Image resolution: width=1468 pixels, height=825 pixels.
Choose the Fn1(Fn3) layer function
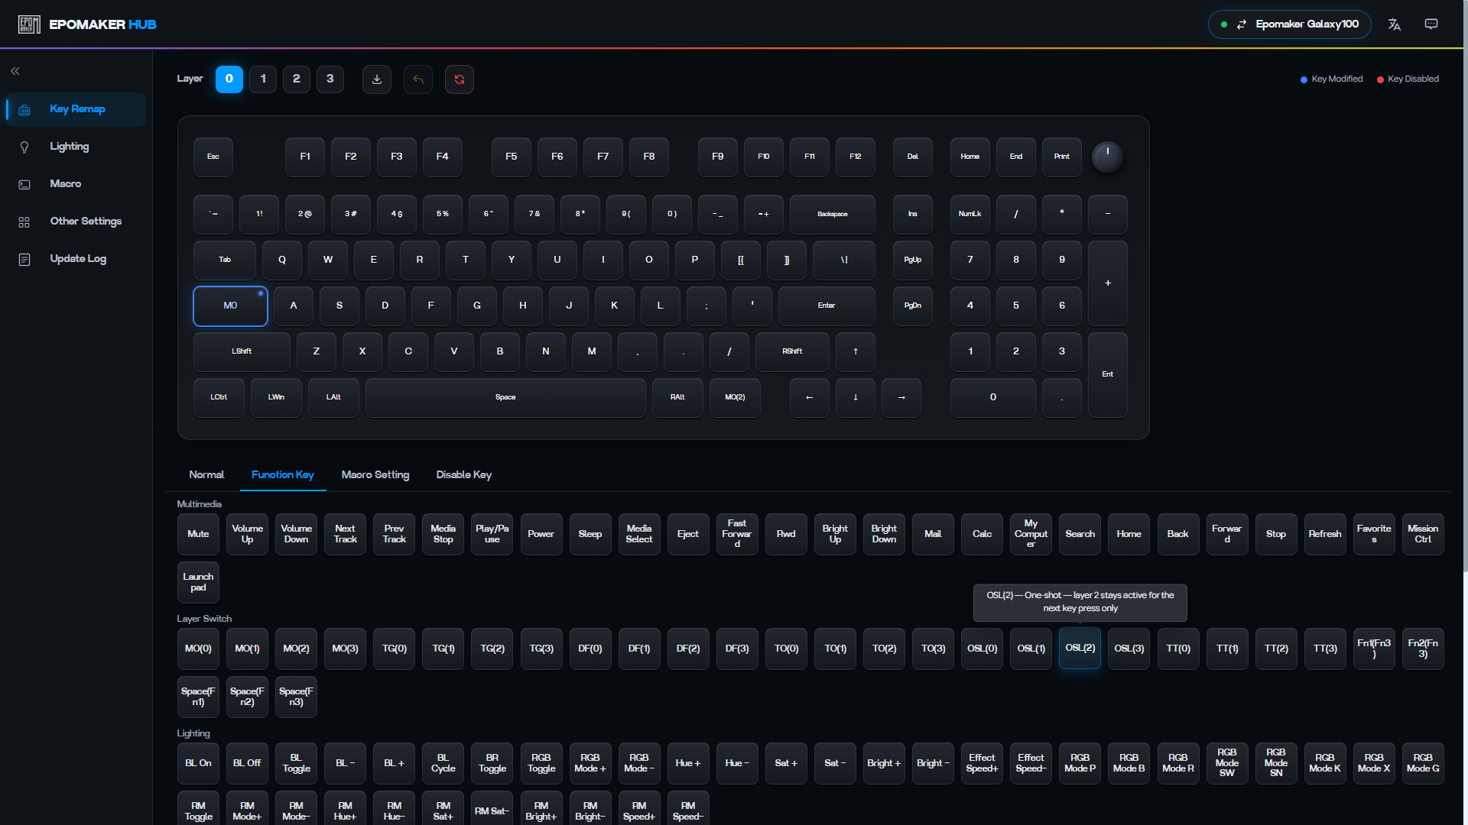(x=1374, y=649)
